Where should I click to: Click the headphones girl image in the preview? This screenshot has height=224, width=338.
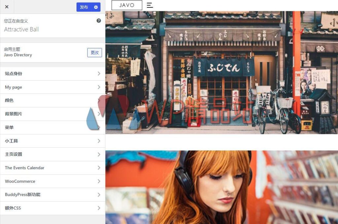[221, 185]
